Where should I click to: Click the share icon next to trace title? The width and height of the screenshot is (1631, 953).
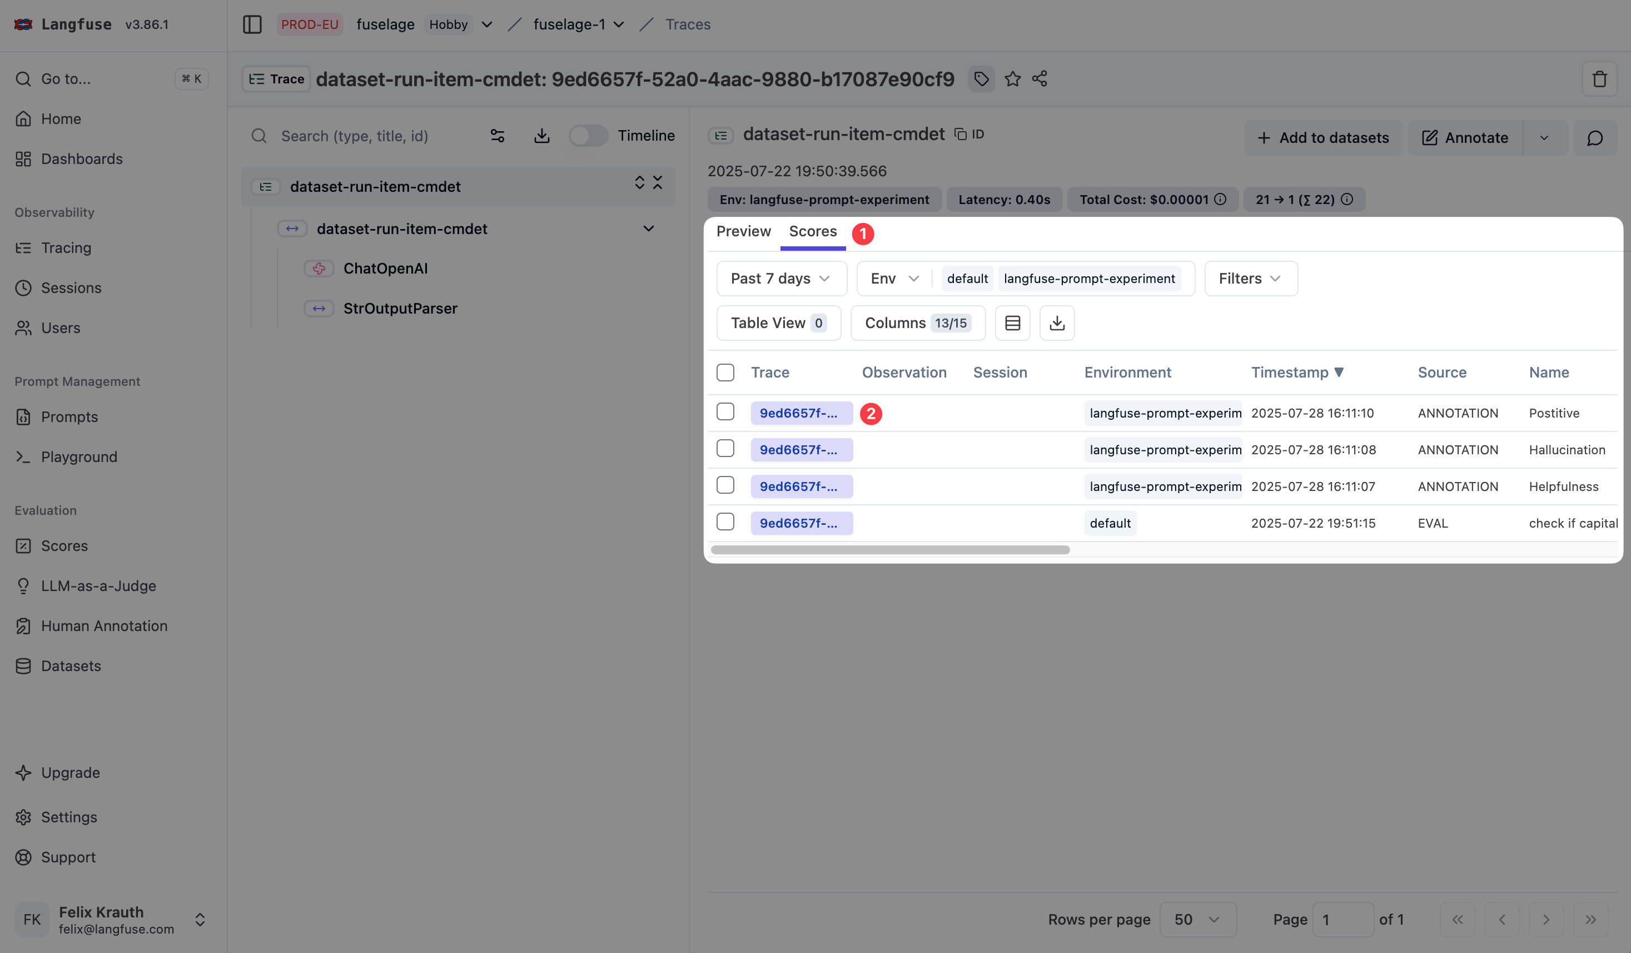pyautogui.click(x=1040, y=79)
